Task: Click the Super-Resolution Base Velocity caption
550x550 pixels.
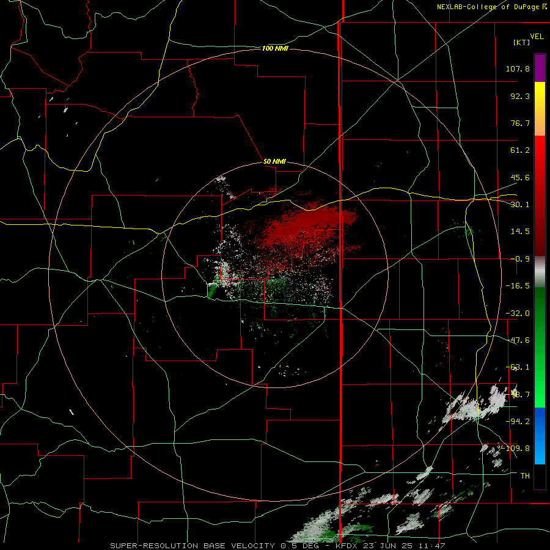Action: (277, 546)
